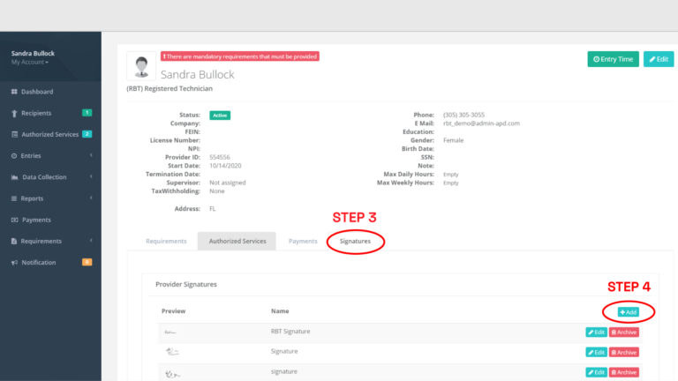Edit the lowercase signature row
Viewport: 678px width, 381px height.
click(596, 372)
